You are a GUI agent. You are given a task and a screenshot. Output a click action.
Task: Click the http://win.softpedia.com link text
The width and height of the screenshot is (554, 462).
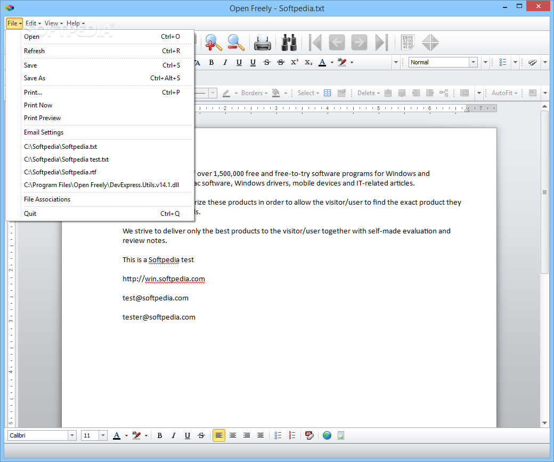pyautogui.click(x=164, y=279)
